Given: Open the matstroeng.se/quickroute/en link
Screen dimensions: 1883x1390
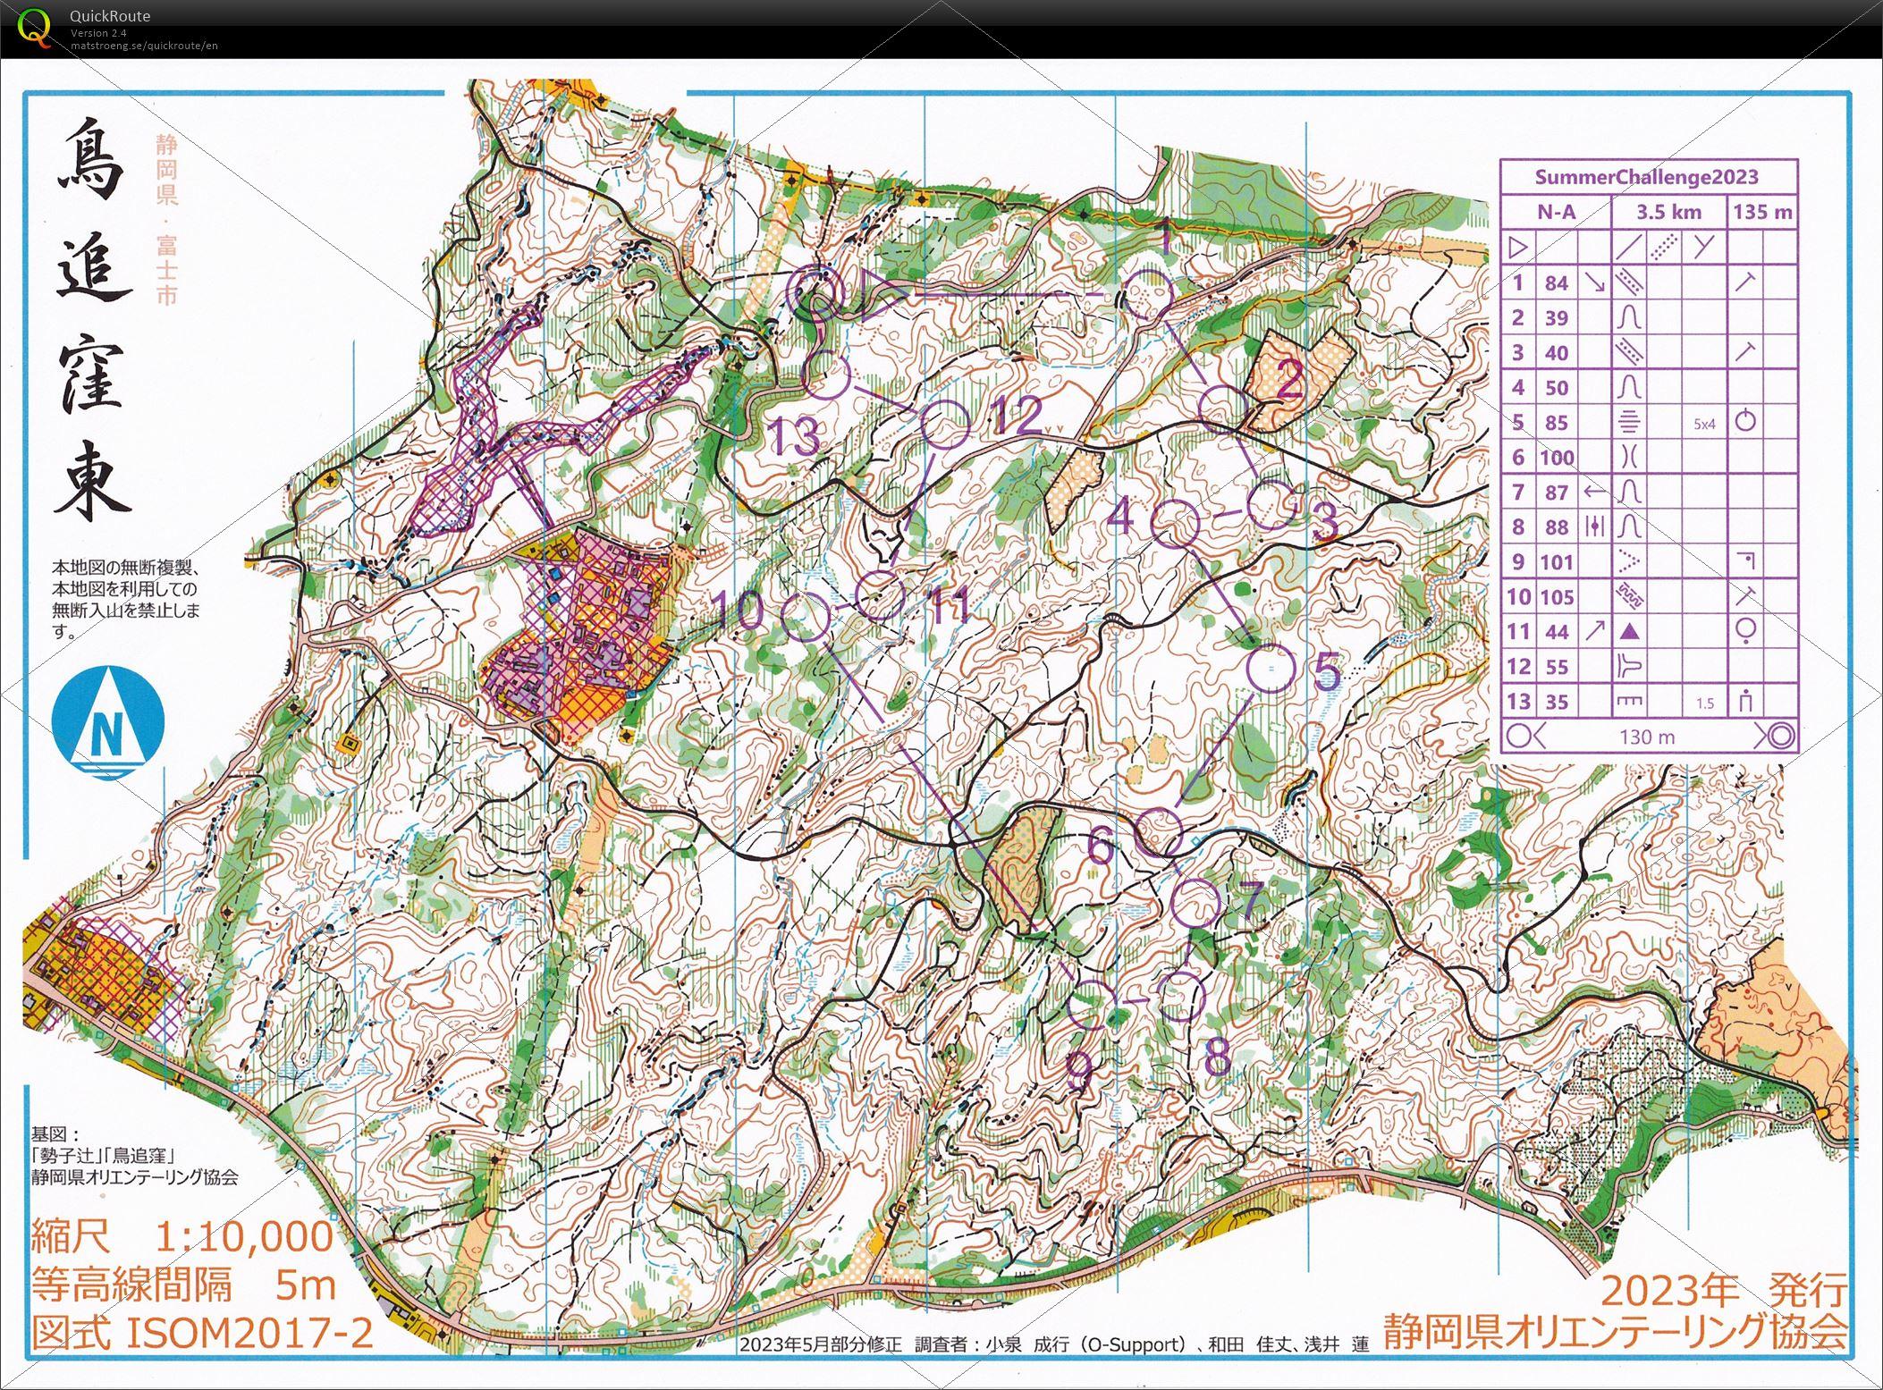Looking at the screenshot, I should 144,46.
